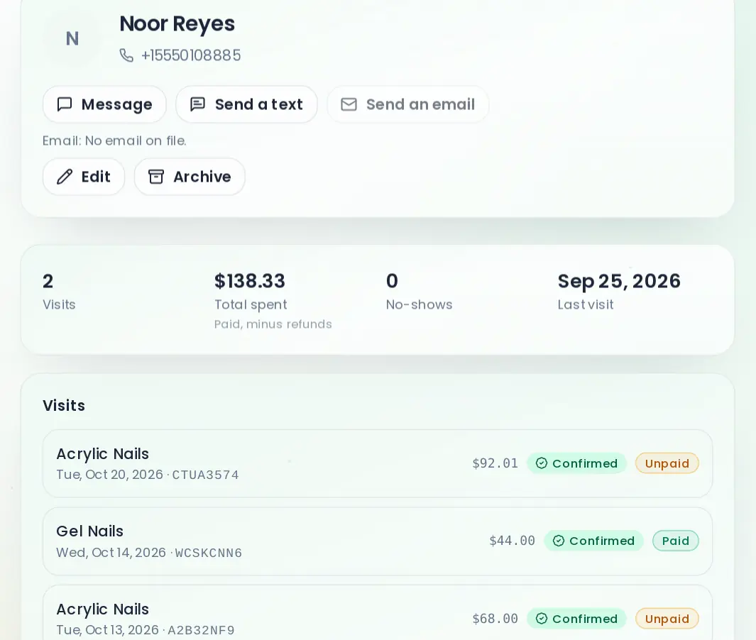The image size is (756, 640).
Task: Click the Sep 25, 2026 last visit value
Action: click(619, 281)
